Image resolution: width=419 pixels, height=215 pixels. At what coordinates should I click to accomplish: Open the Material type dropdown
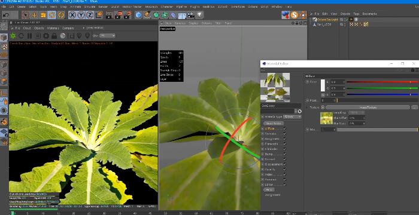292,116
